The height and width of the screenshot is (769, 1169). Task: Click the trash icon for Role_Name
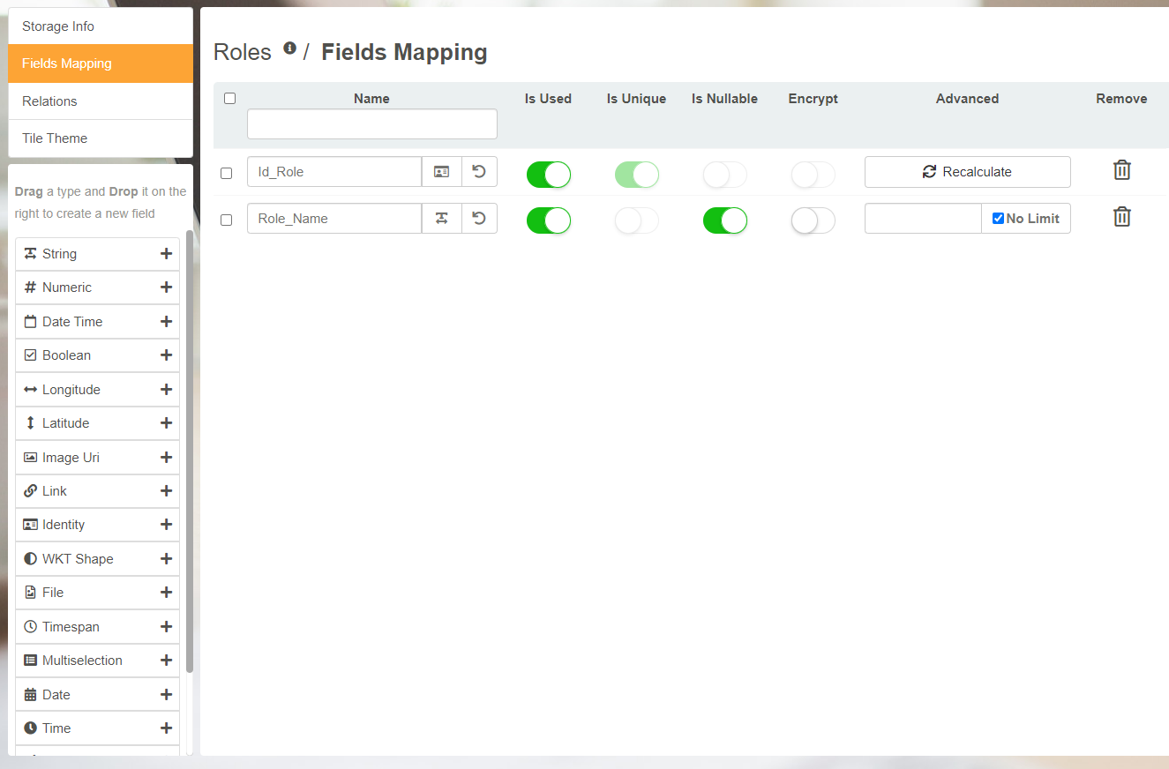click(1121, 217)
